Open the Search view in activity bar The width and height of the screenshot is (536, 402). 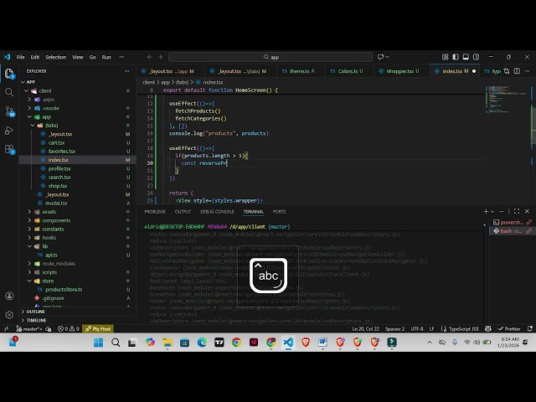coord(9,92)
